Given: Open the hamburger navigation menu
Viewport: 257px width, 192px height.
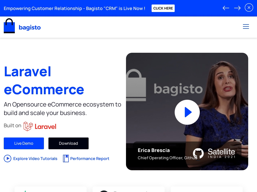Looking at the screenshot, I should coord(246,26).
